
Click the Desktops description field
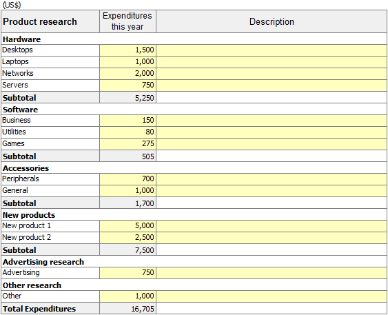pos(272,50)
